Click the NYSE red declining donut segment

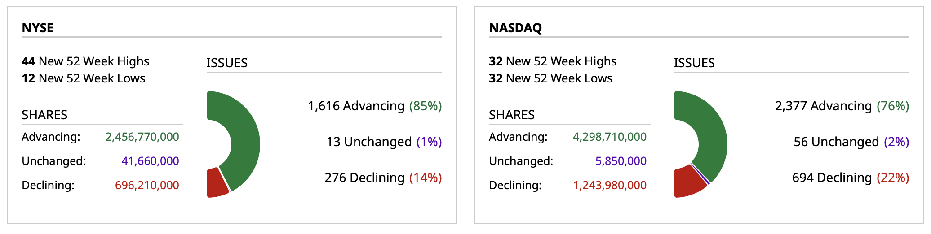(x=216, y=183)
